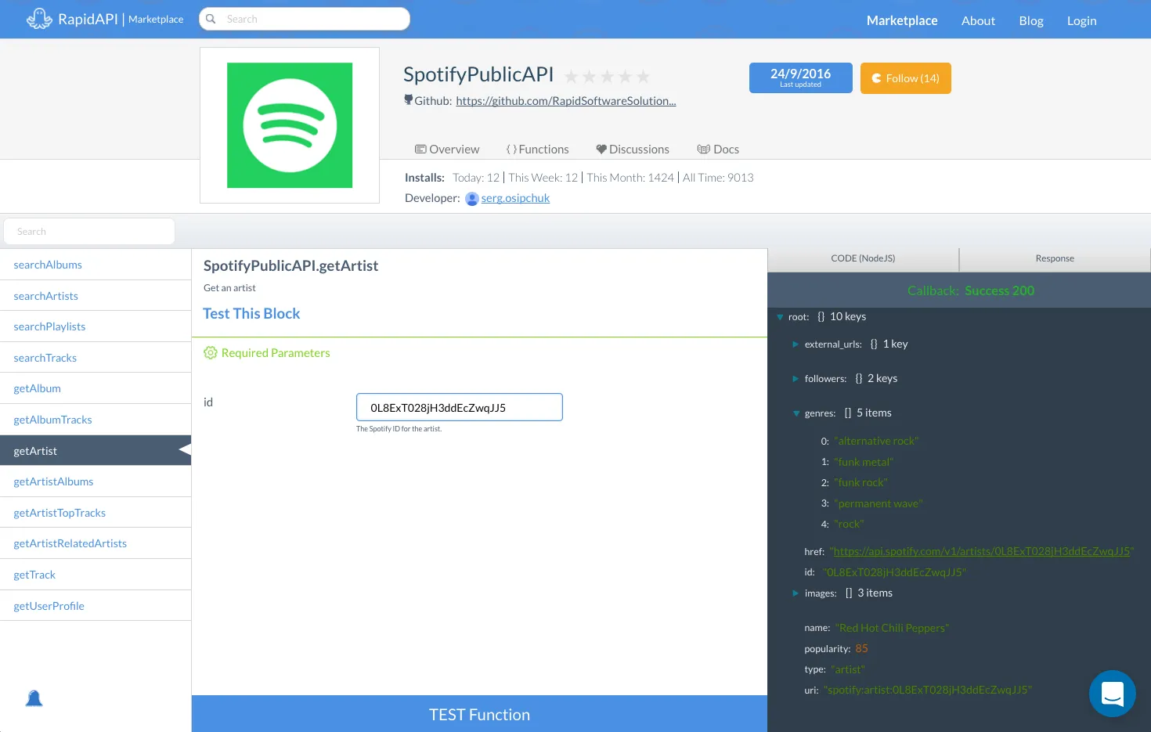This screenshot has width=1151, height=732.
Task: Select searchAlbums function
Action: tap(96, 265)
